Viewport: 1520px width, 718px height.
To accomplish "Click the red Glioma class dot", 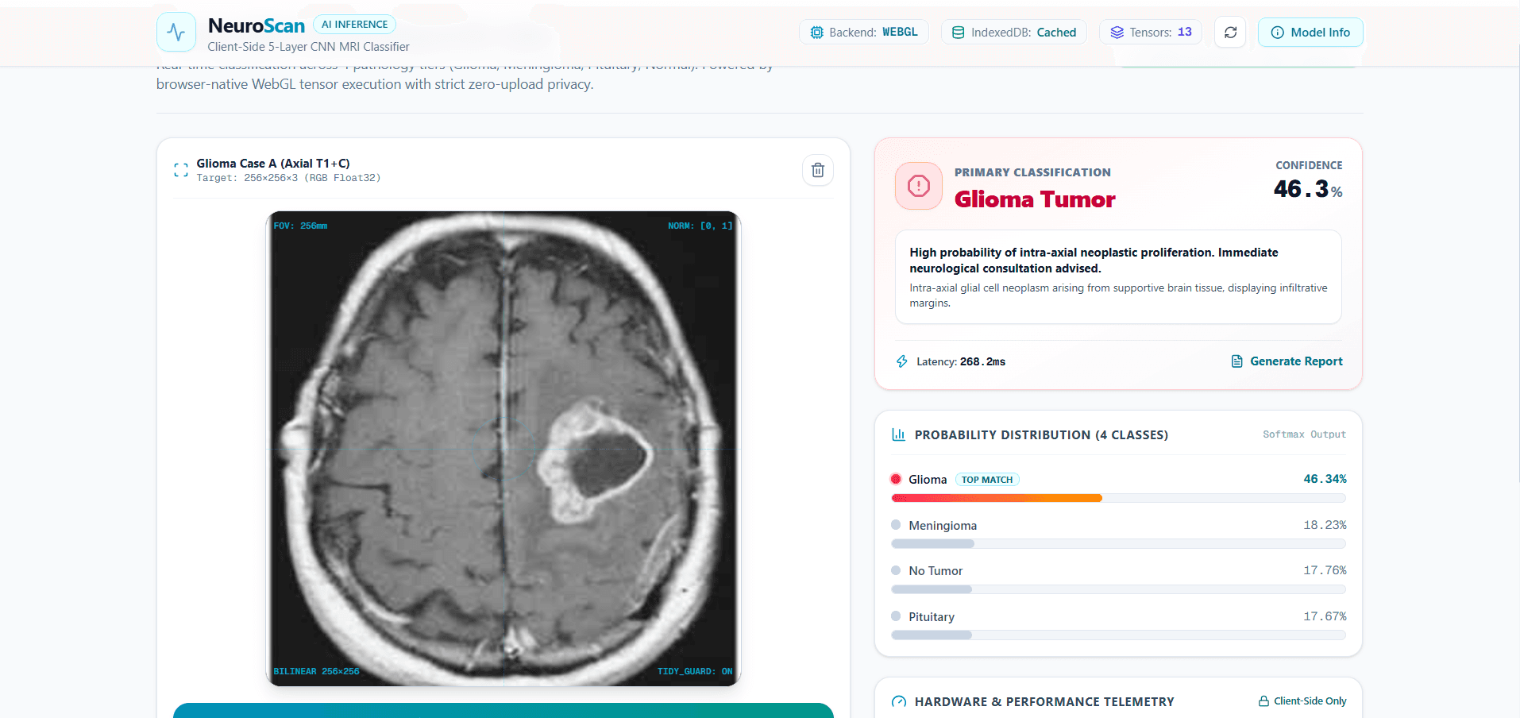I will [x=896, y=479].
